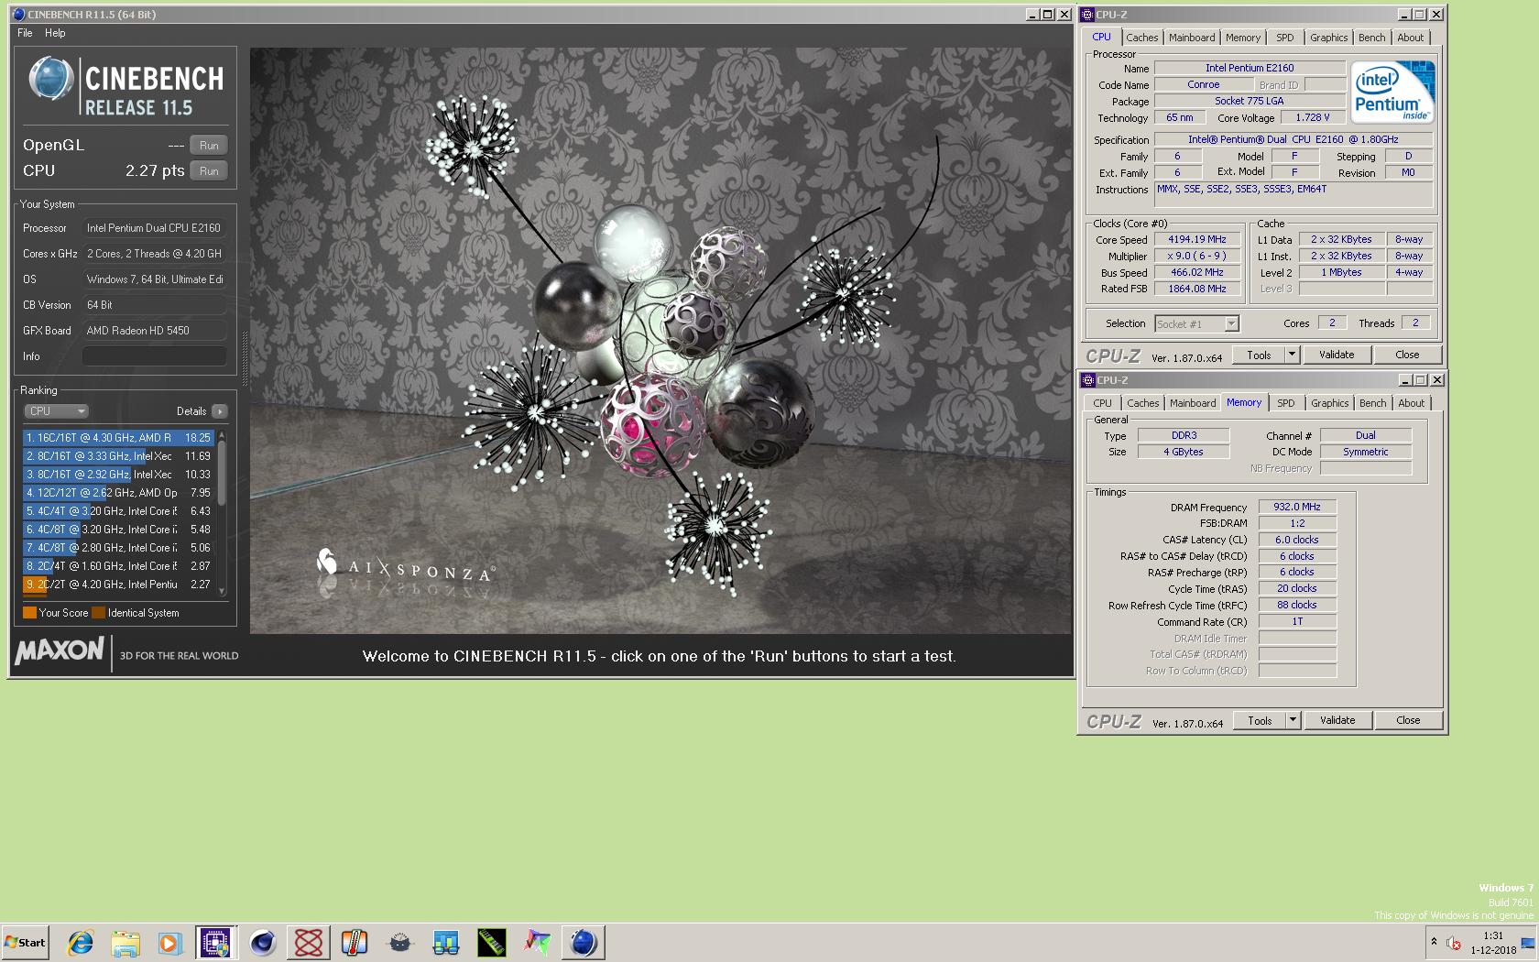This screenshot has height=962, width=1539.
Task: Launch Windows Media Player from taskbar
Action: coord(170,942)
